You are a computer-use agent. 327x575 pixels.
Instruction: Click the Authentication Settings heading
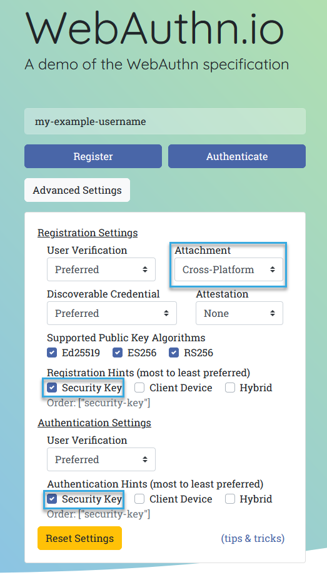(94, 423)
